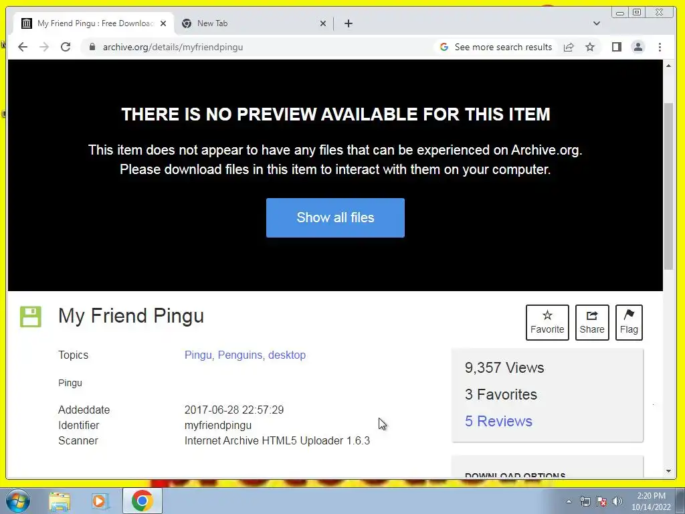Click the scrollbar down arrow

pyautogui.click(x=668, y=471)
